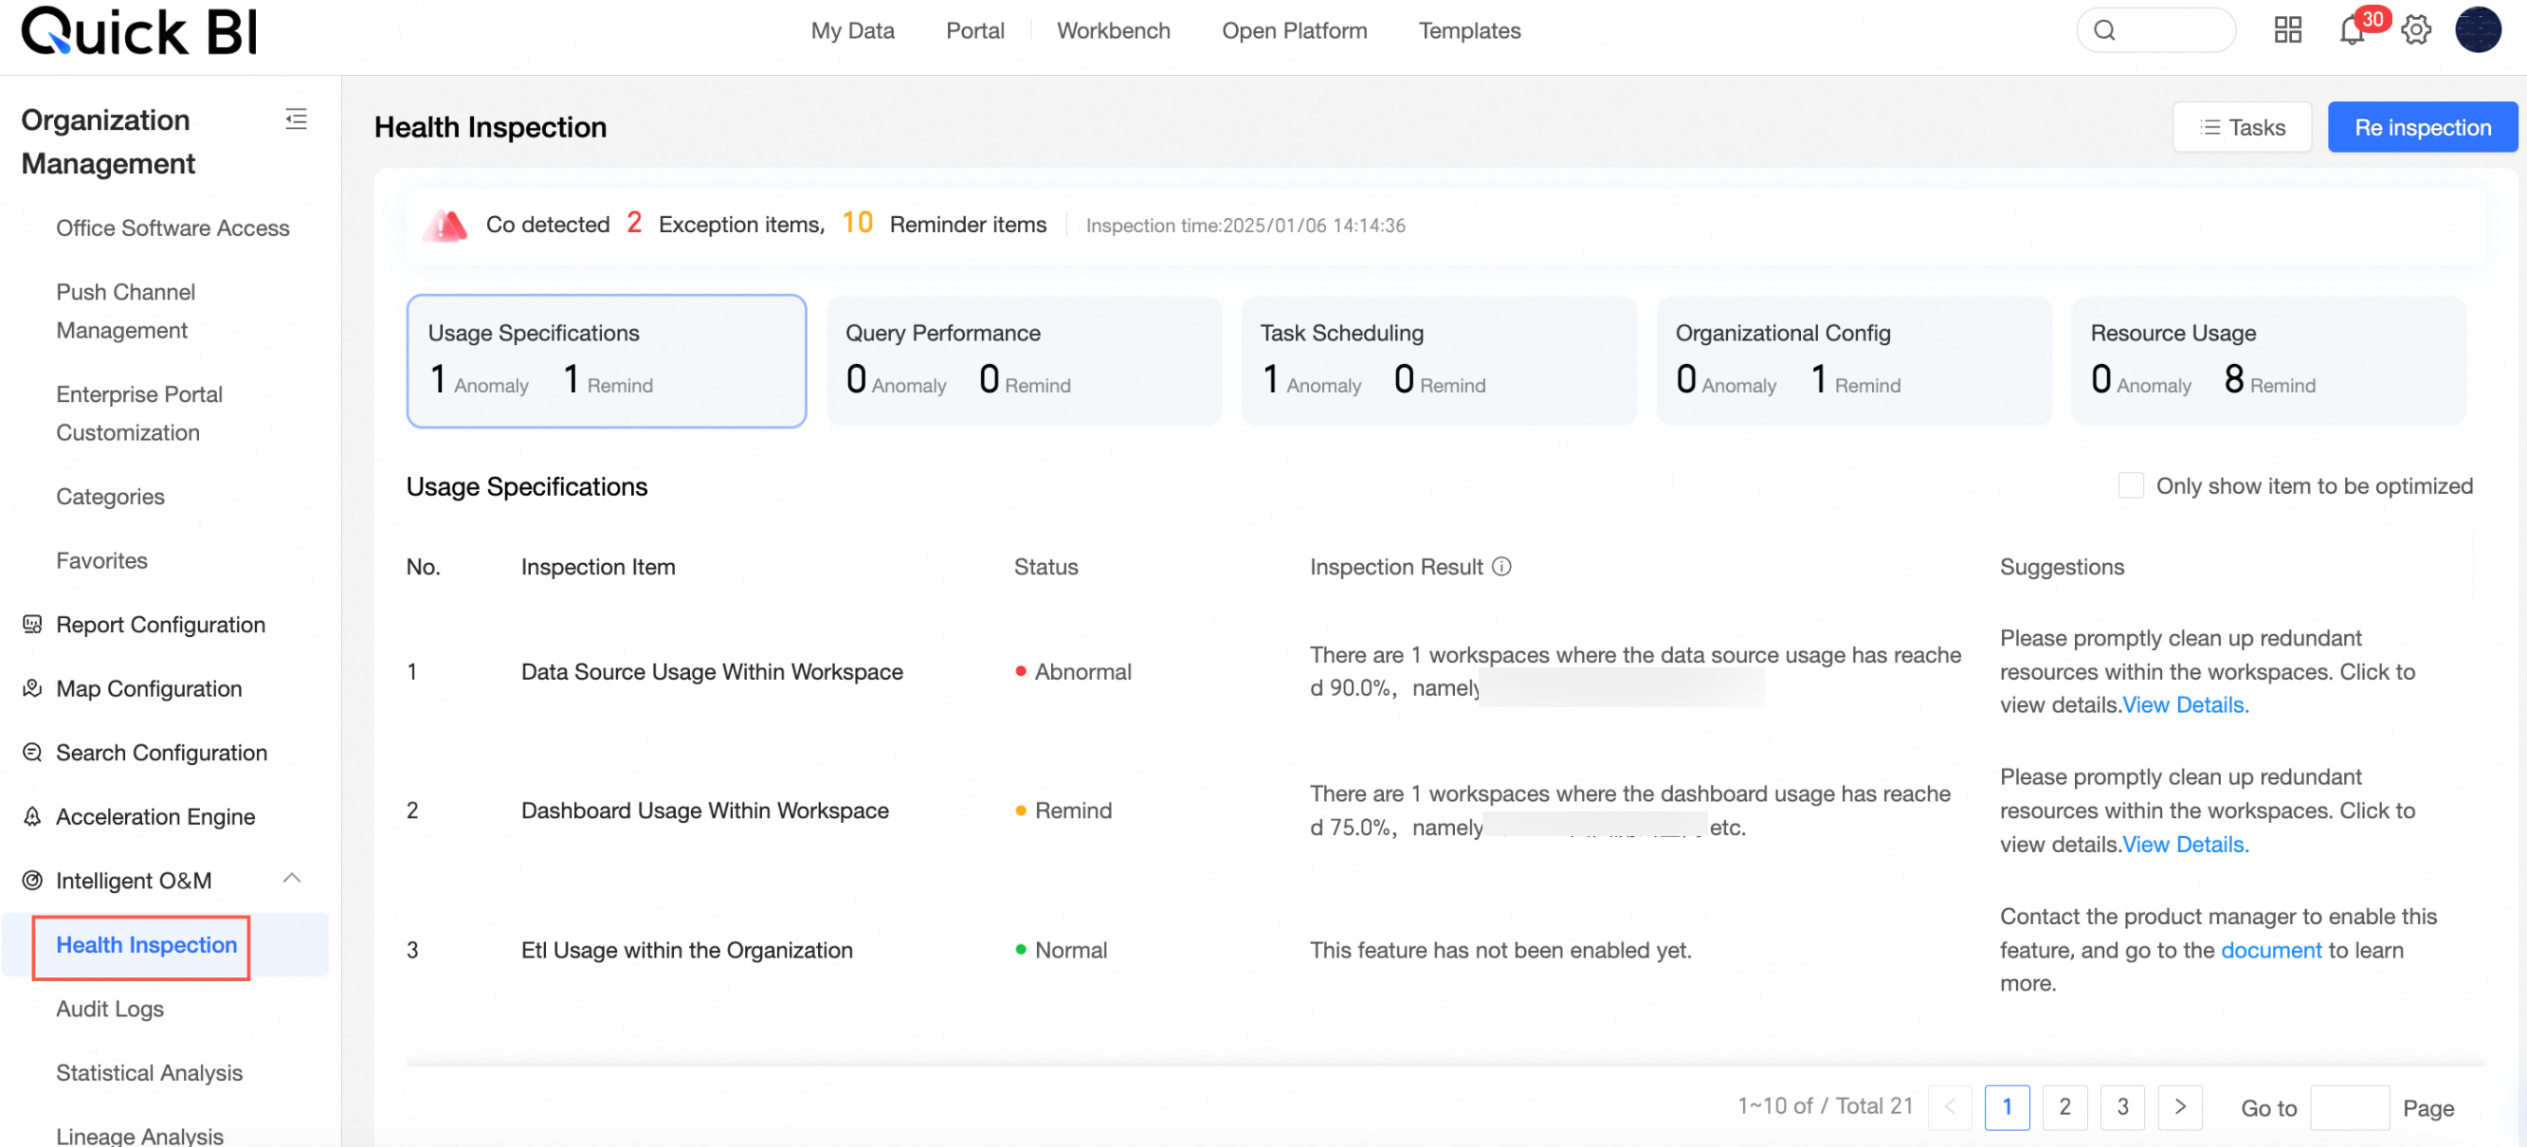Open the notifications bell icon
Viewport: 2527px width, 1147px height.
coord(2352,30)
